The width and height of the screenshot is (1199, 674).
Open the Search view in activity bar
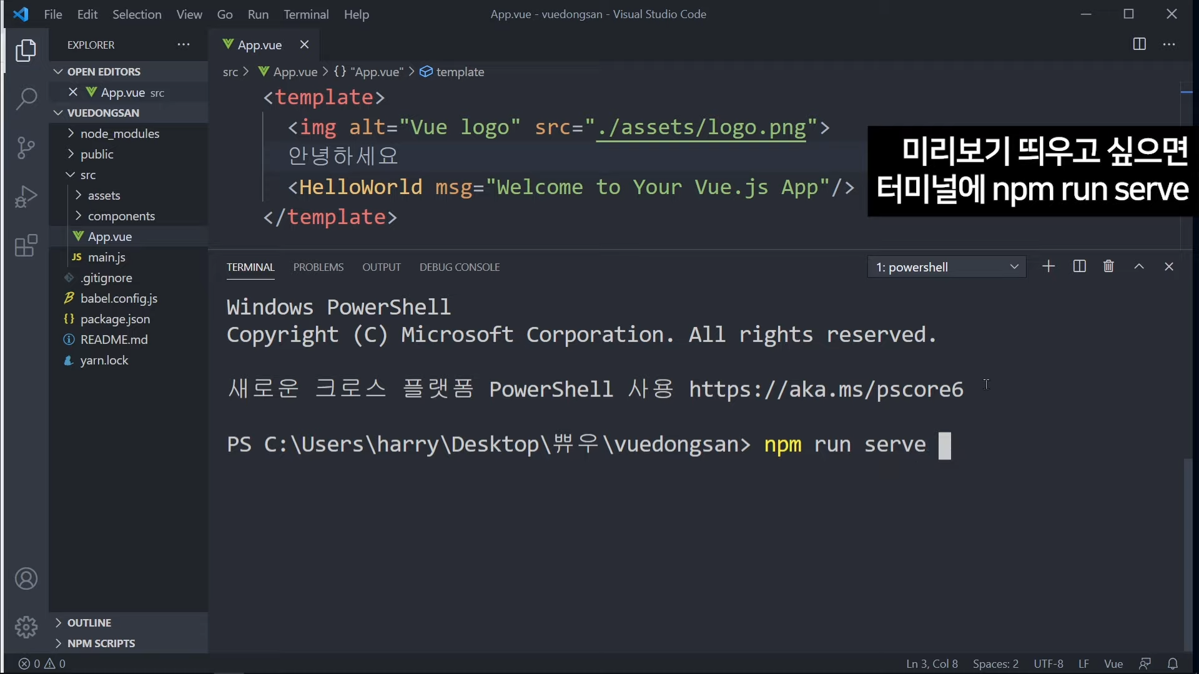coord(26,99)
